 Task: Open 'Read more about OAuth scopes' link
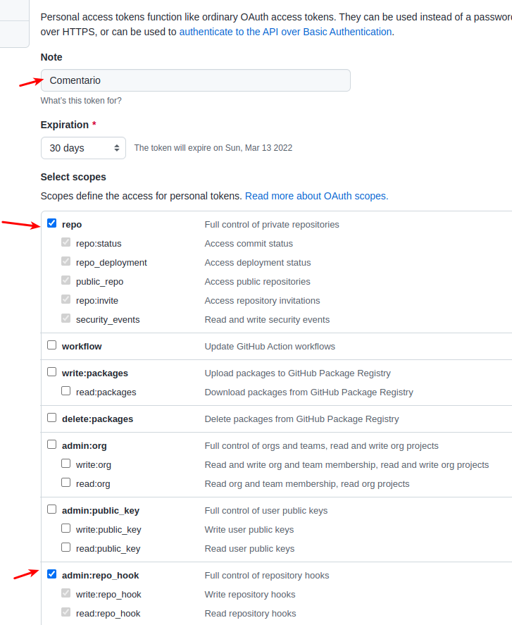click(x=316, y=196)
